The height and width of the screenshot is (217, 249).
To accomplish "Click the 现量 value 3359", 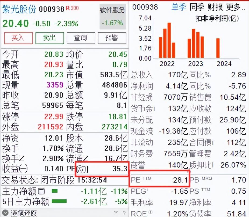I will pyautogui.click(x=55, y=85).
